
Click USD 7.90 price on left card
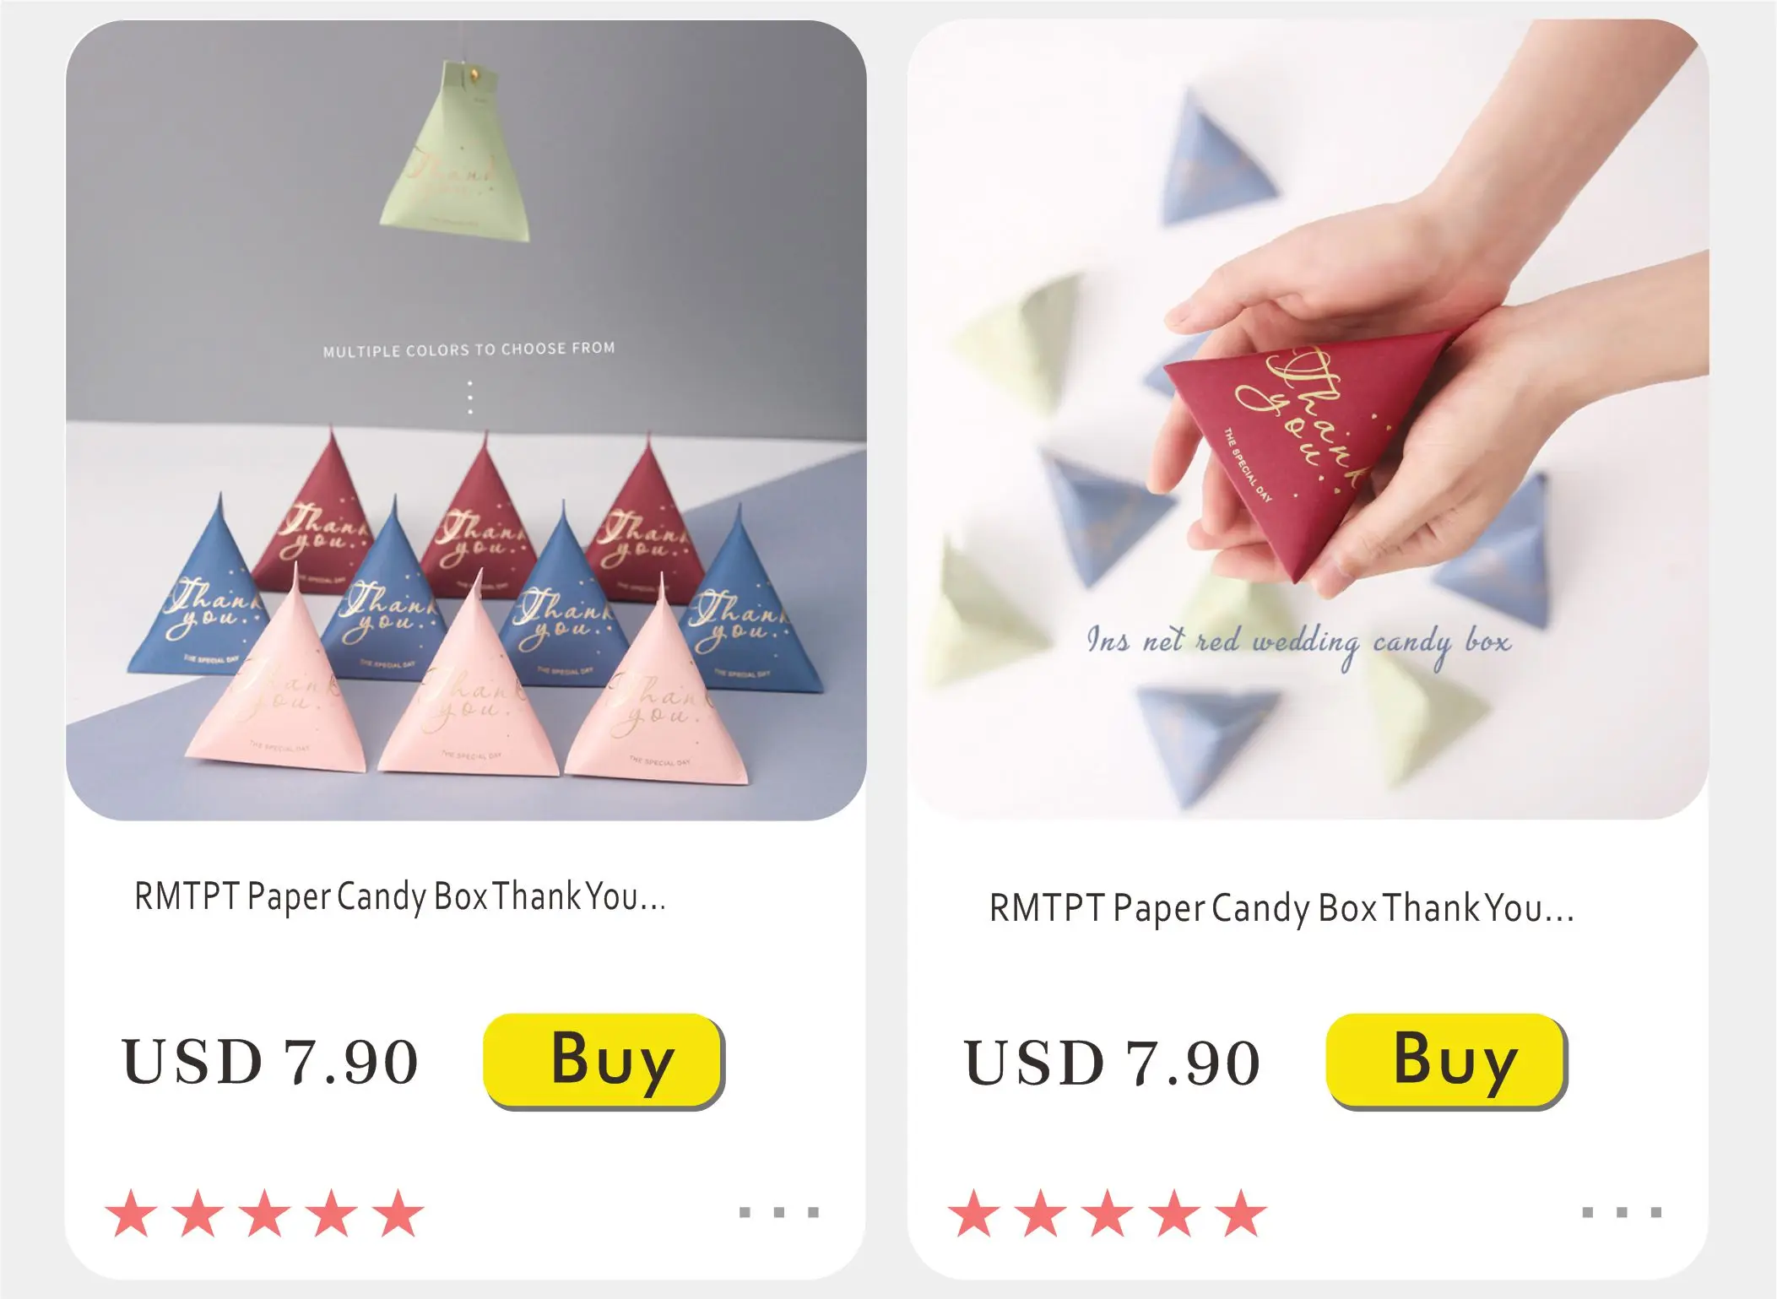(x=270, y=1062)
